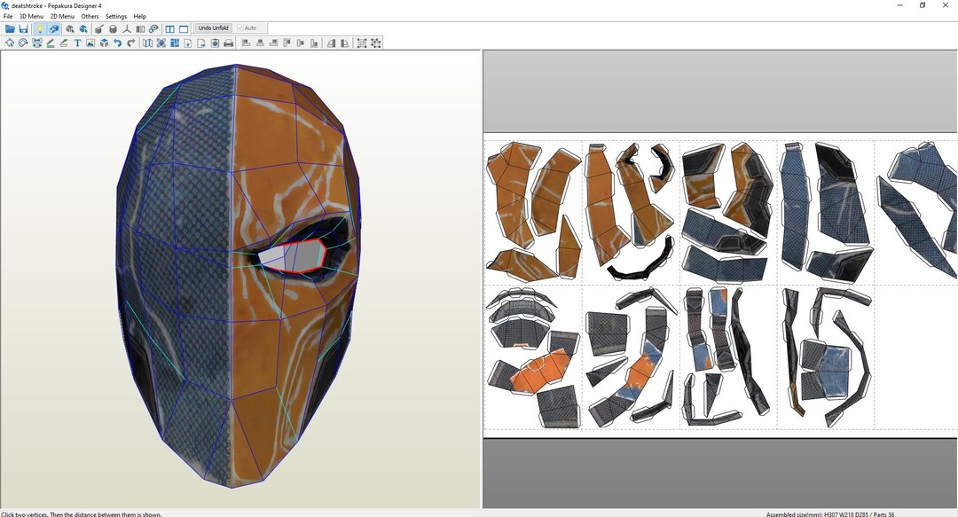This screenshot has width=958, height=517.
Task: Toggle the split window view icon
Action: (168, 28)
